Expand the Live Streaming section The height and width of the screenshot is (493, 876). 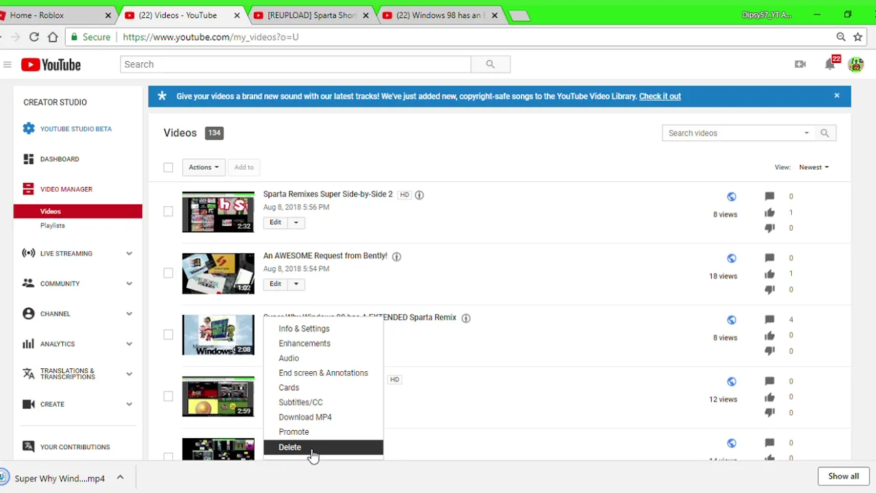(x=129, y=253)
